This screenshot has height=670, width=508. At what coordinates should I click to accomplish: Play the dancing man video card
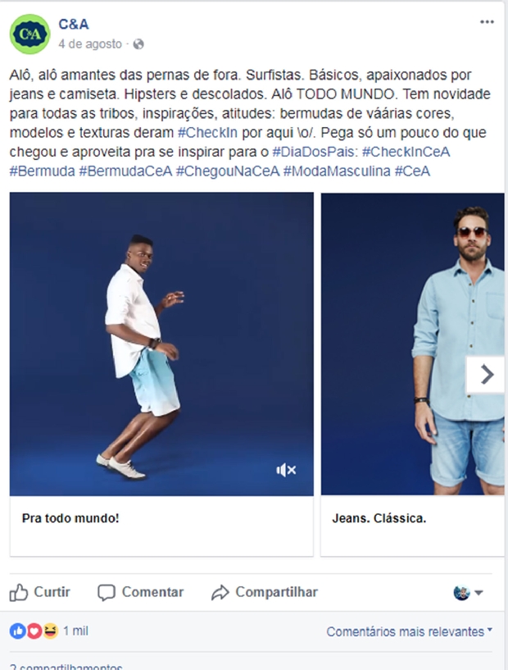coord(161,344)
